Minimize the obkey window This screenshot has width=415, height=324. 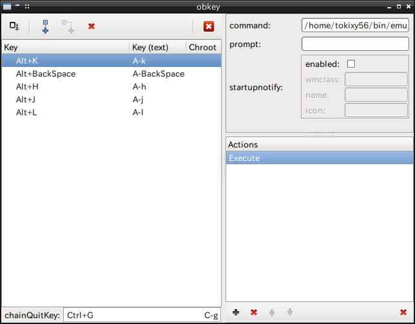pyautogui.click(x=389, y=7)
